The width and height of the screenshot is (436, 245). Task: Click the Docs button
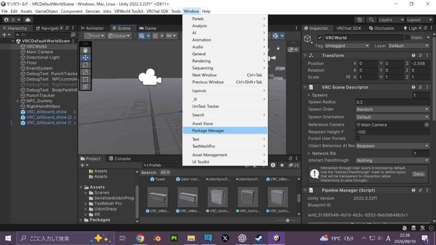point(418,174)
